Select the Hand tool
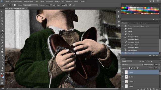The width and height of the screenshot is (161, 90). click(2, 68)
